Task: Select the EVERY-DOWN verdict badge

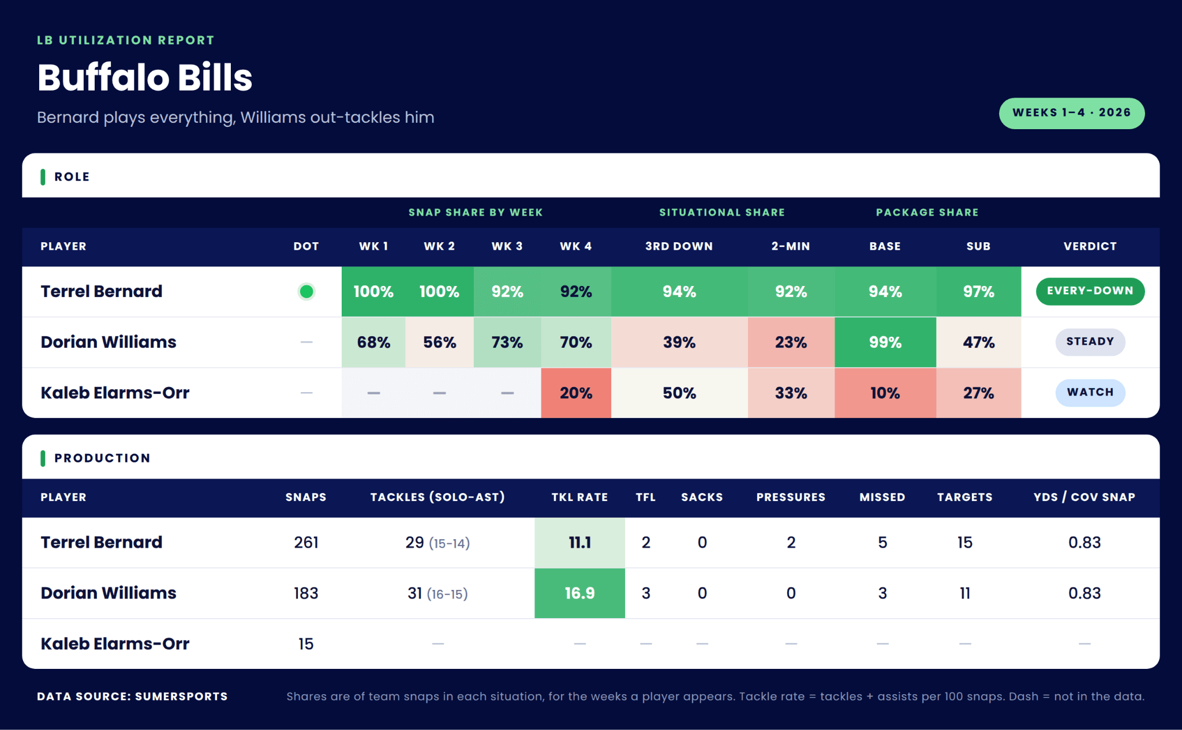Action: pos(1090,291)
